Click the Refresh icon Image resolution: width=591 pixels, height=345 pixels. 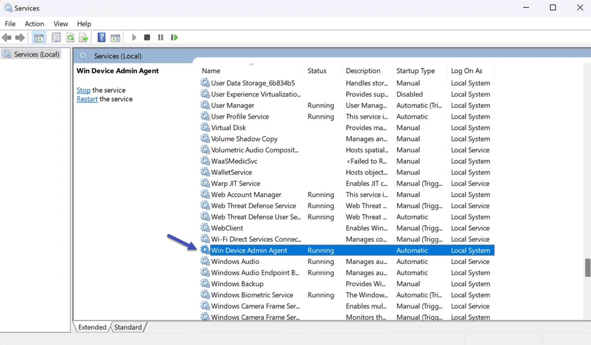click(x=70, y=37)
